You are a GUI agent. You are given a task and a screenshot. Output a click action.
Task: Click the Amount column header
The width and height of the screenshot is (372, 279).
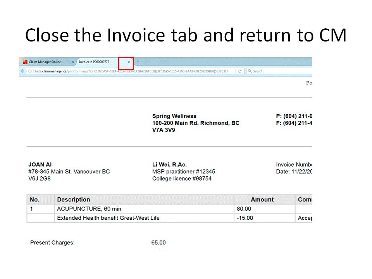coord(262,200)
